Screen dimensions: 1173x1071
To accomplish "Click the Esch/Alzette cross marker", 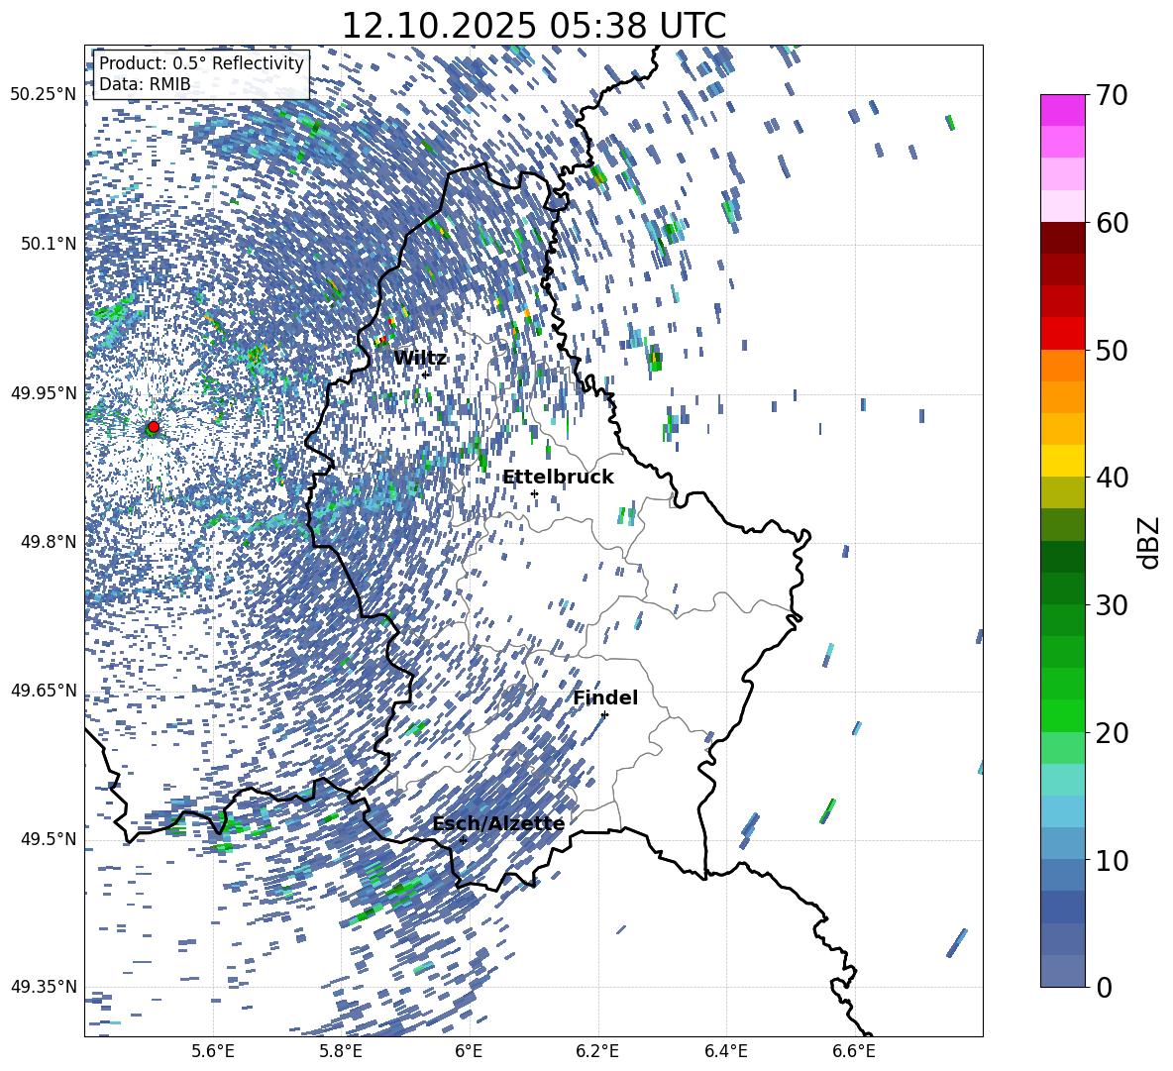I will click(x=463, y=840).
